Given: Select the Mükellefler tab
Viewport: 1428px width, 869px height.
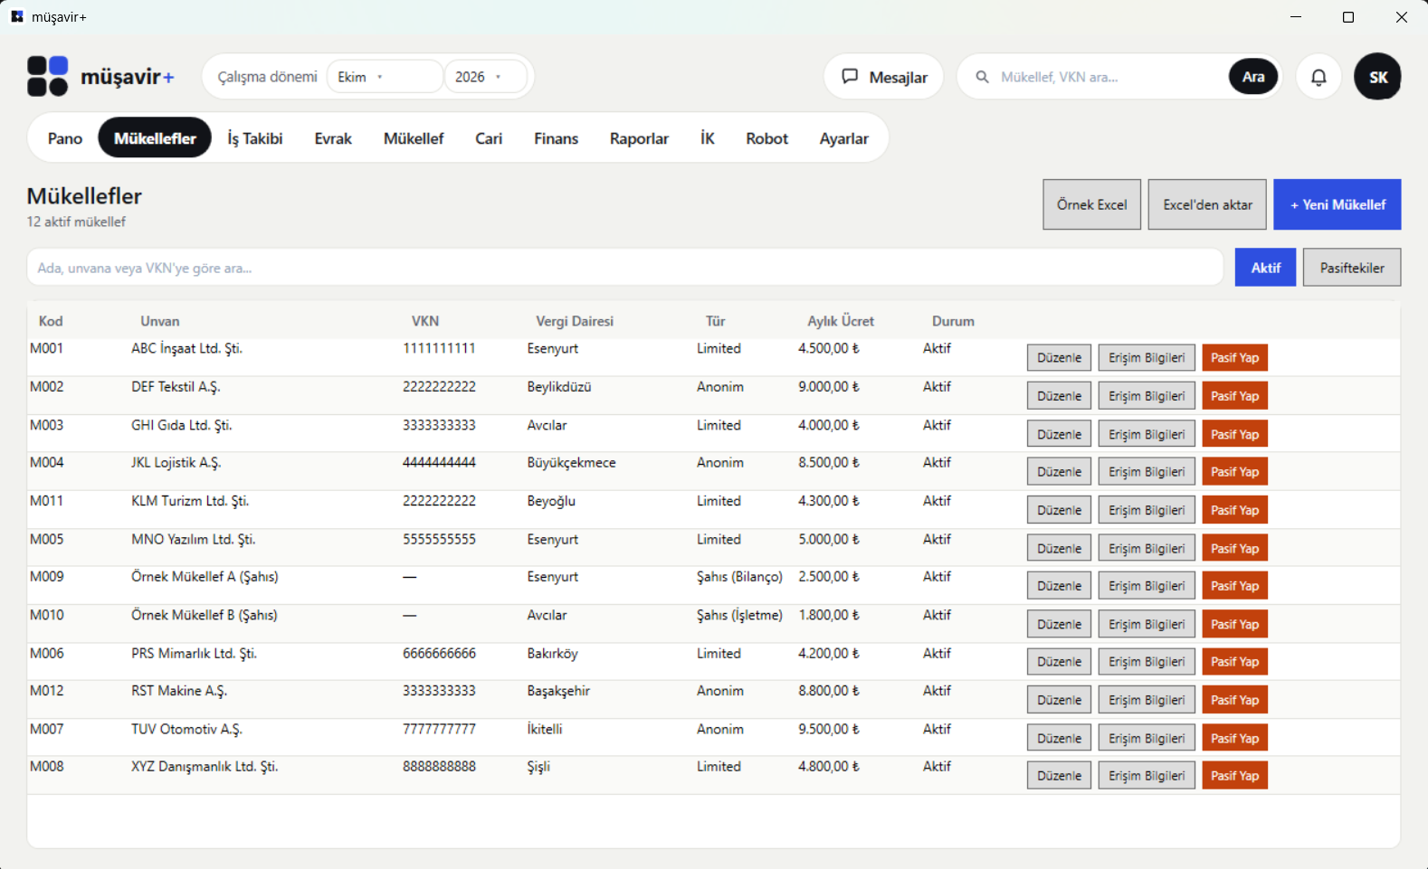Looking at the screenshot, I should (155, 138).
